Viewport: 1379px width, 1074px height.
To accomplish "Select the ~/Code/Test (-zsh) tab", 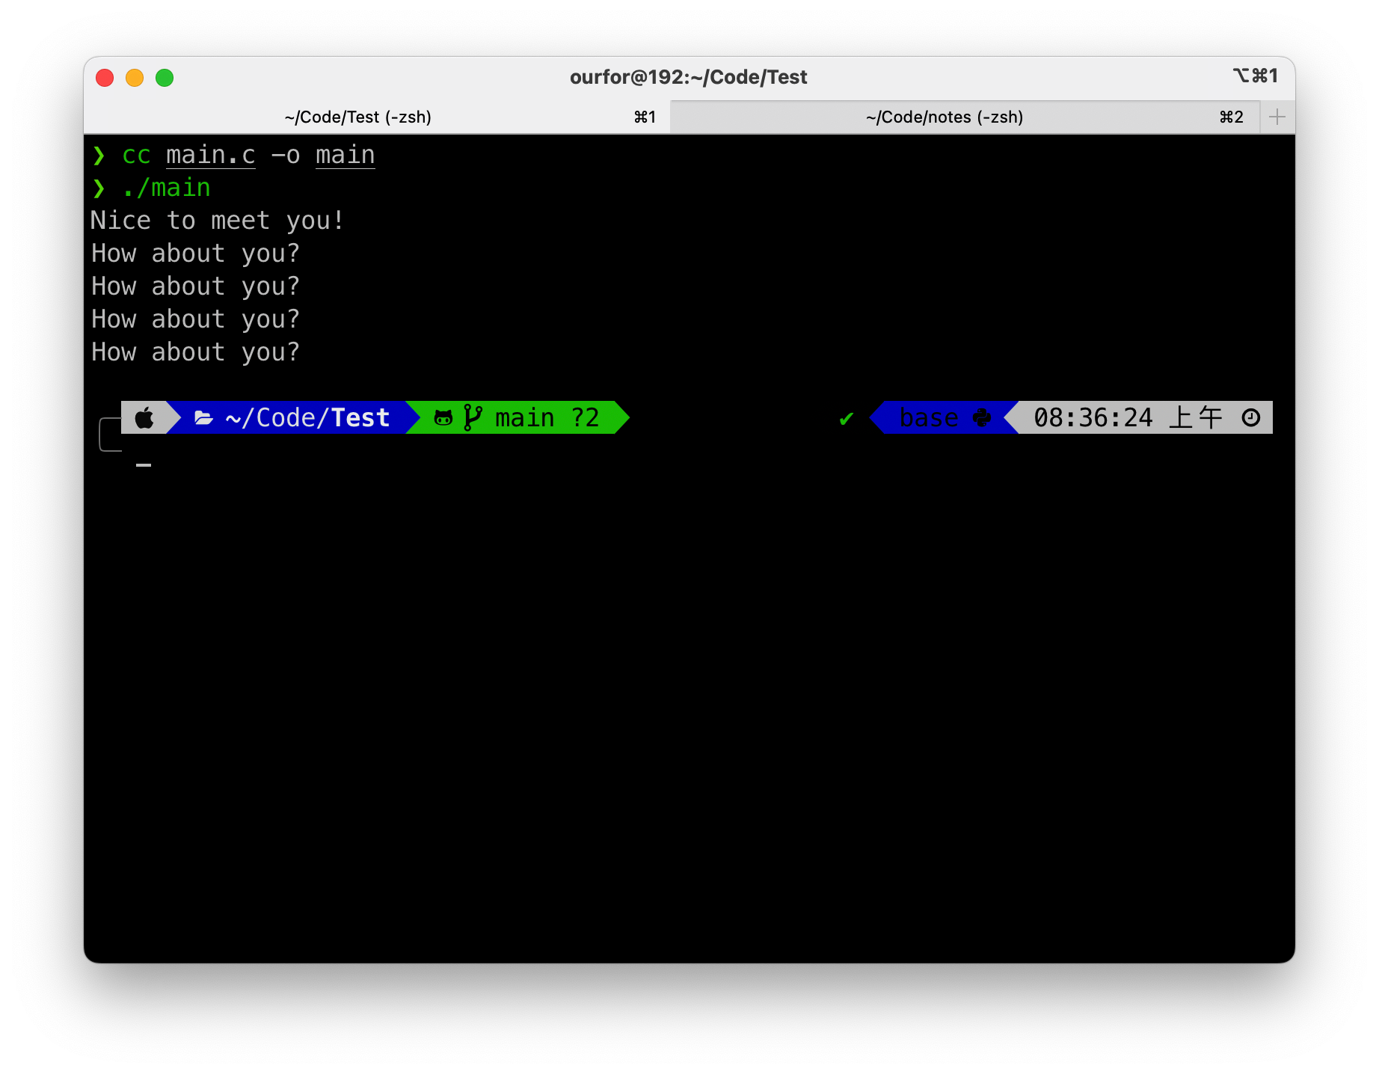I will click(357, 117).
